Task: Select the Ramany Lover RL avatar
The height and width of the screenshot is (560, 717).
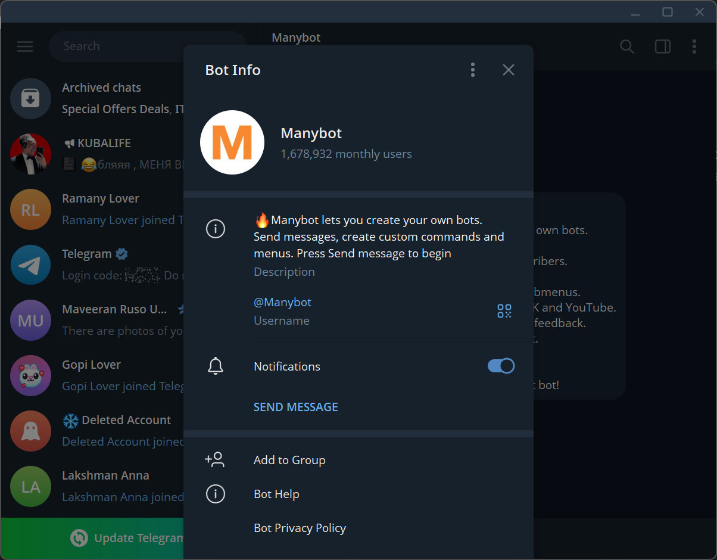Action: click(30, 209)
